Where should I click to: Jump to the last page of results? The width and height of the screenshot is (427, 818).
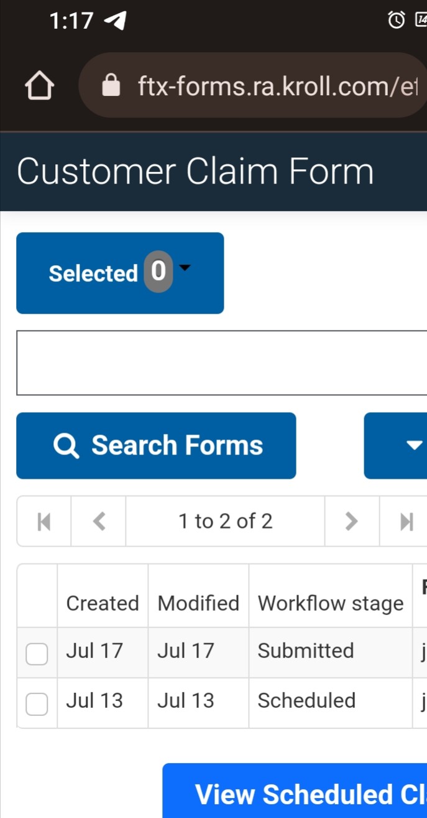[x=406, y=521]
